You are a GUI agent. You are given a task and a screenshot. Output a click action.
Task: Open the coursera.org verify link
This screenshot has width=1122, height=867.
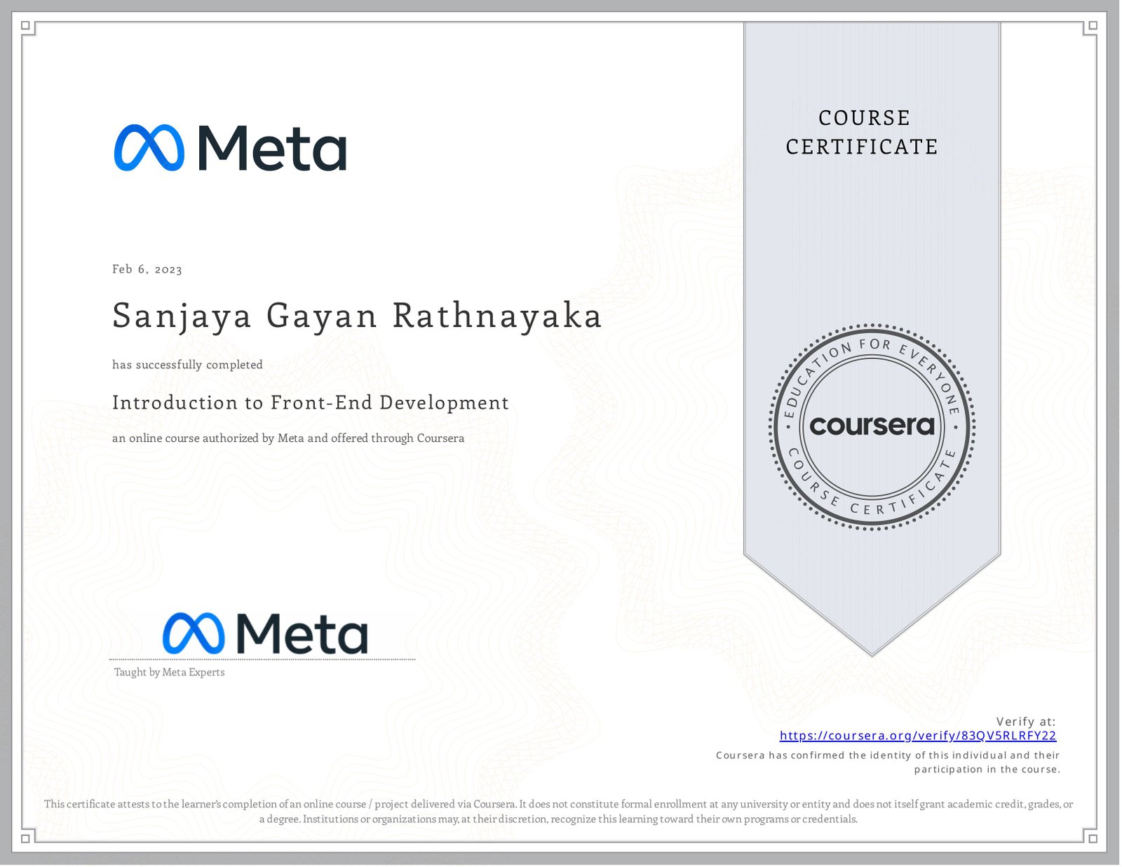pyautogui.click(x=917, y=736)
